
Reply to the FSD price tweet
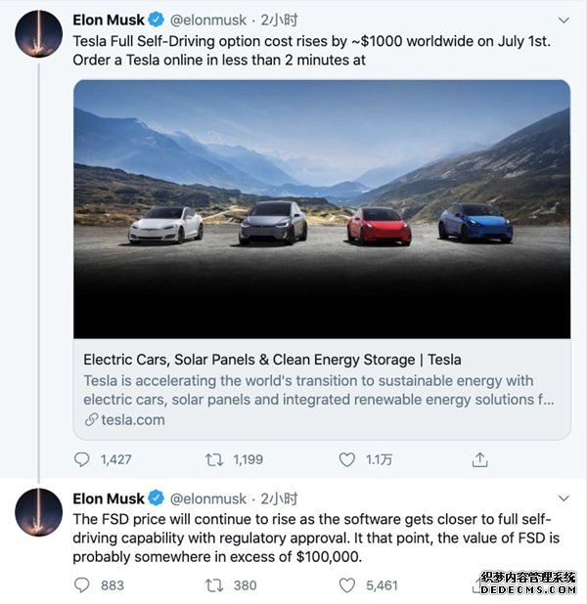81,585
